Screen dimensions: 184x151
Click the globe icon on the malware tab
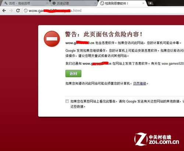pos(102,3)
